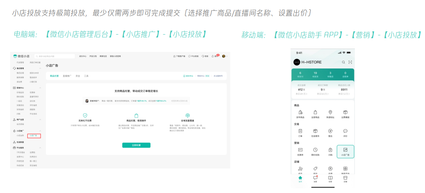Tap the 在线寄件 package icon
The height and width of the screenshot is (193, 425).
(315, 131)
